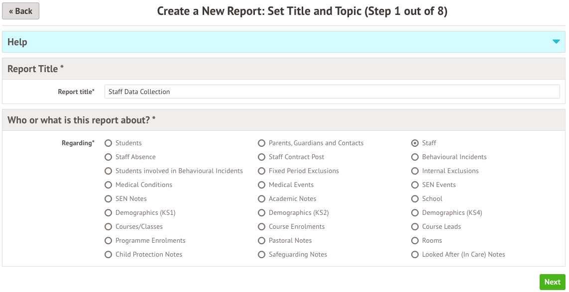Select Staff Contract Post radio button

tap(261, 157)
